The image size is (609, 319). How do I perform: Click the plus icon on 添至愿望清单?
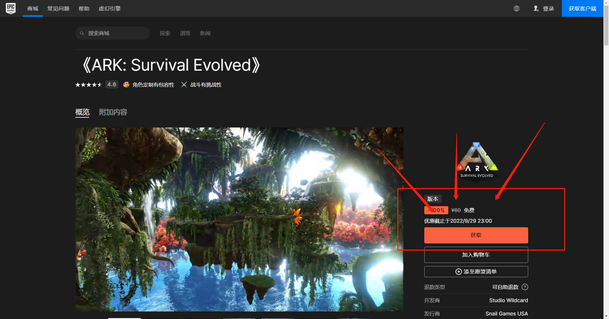459,272
